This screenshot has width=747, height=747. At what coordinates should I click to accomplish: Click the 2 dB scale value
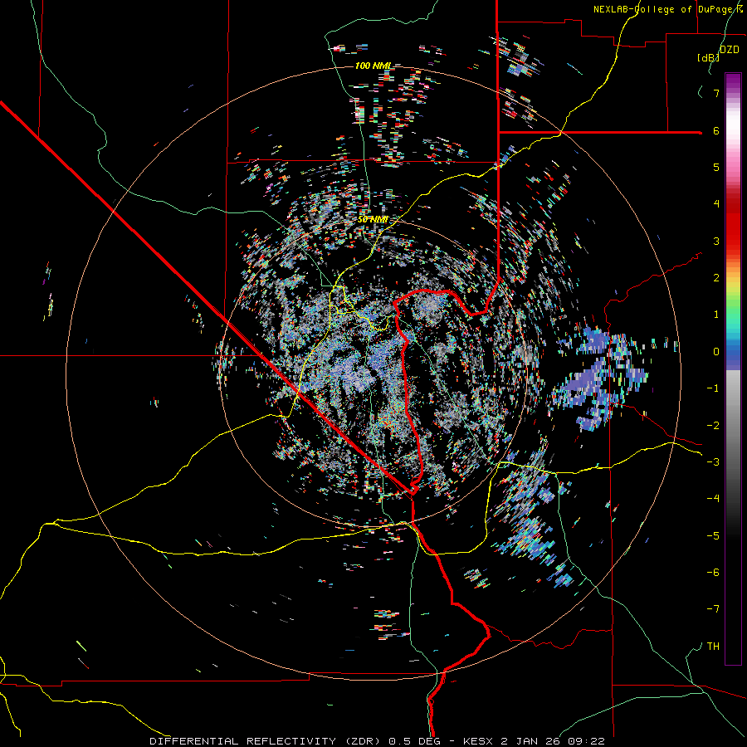coord(716,277)
